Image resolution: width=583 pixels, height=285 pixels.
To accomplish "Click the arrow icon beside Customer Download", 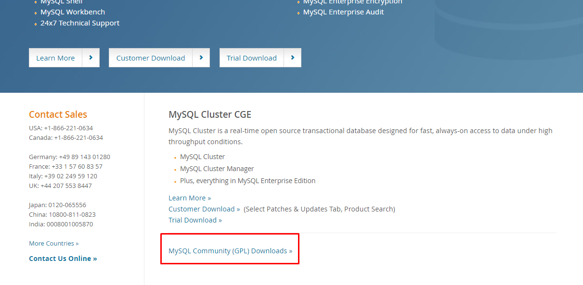I will (201, 58).
